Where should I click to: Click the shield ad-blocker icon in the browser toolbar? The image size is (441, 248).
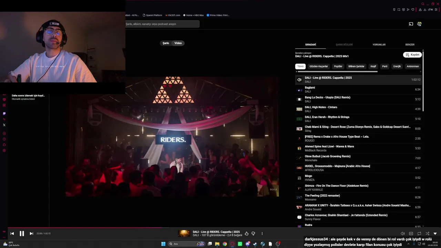pos(403,10)
